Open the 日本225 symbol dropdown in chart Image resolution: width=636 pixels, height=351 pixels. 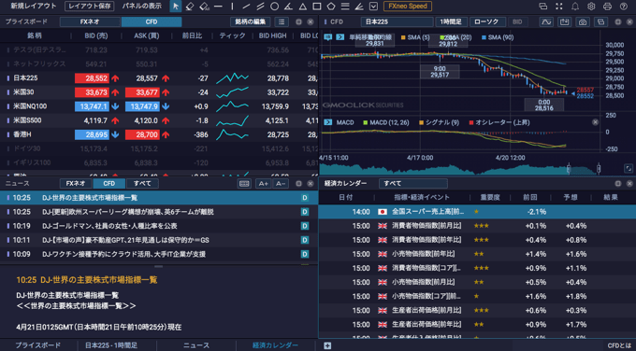[x=397, y=21]
